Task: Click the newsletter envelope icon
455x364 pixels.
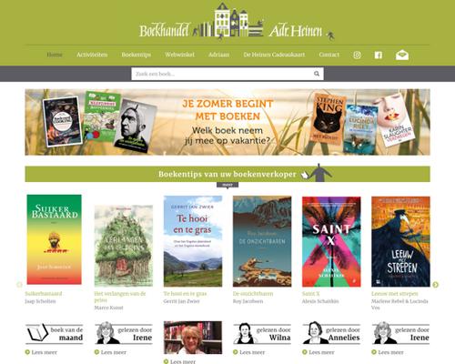Action: click(402, 55)
